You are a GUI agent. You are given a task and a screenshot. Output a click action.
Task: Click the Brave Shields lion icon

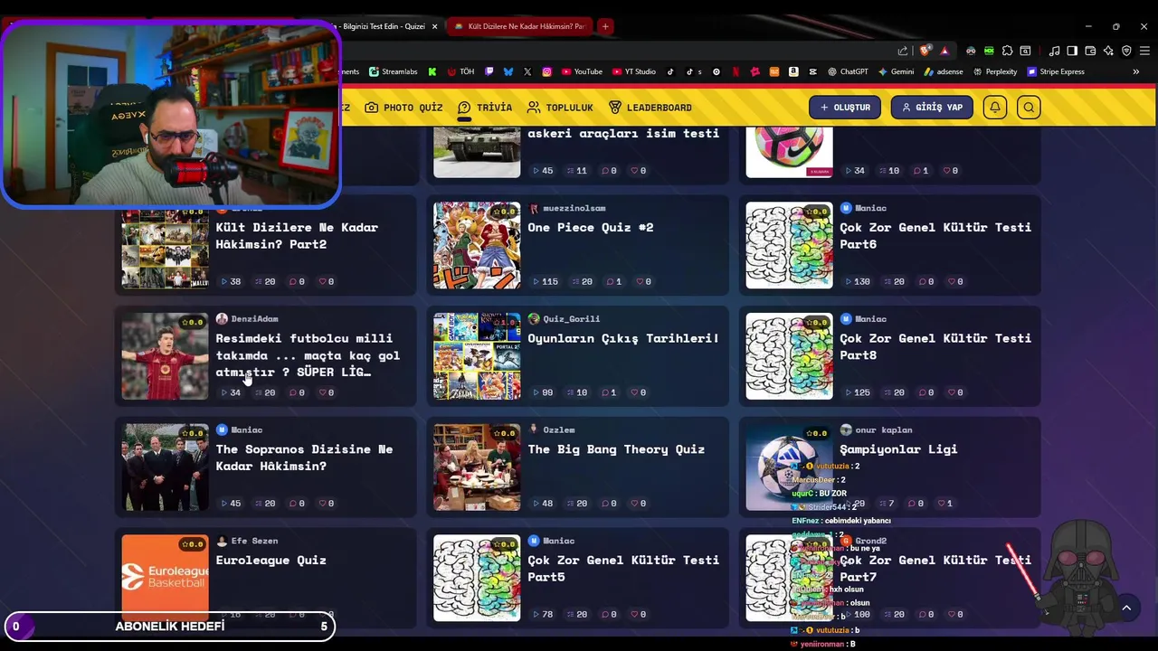[x=925, y=51]
